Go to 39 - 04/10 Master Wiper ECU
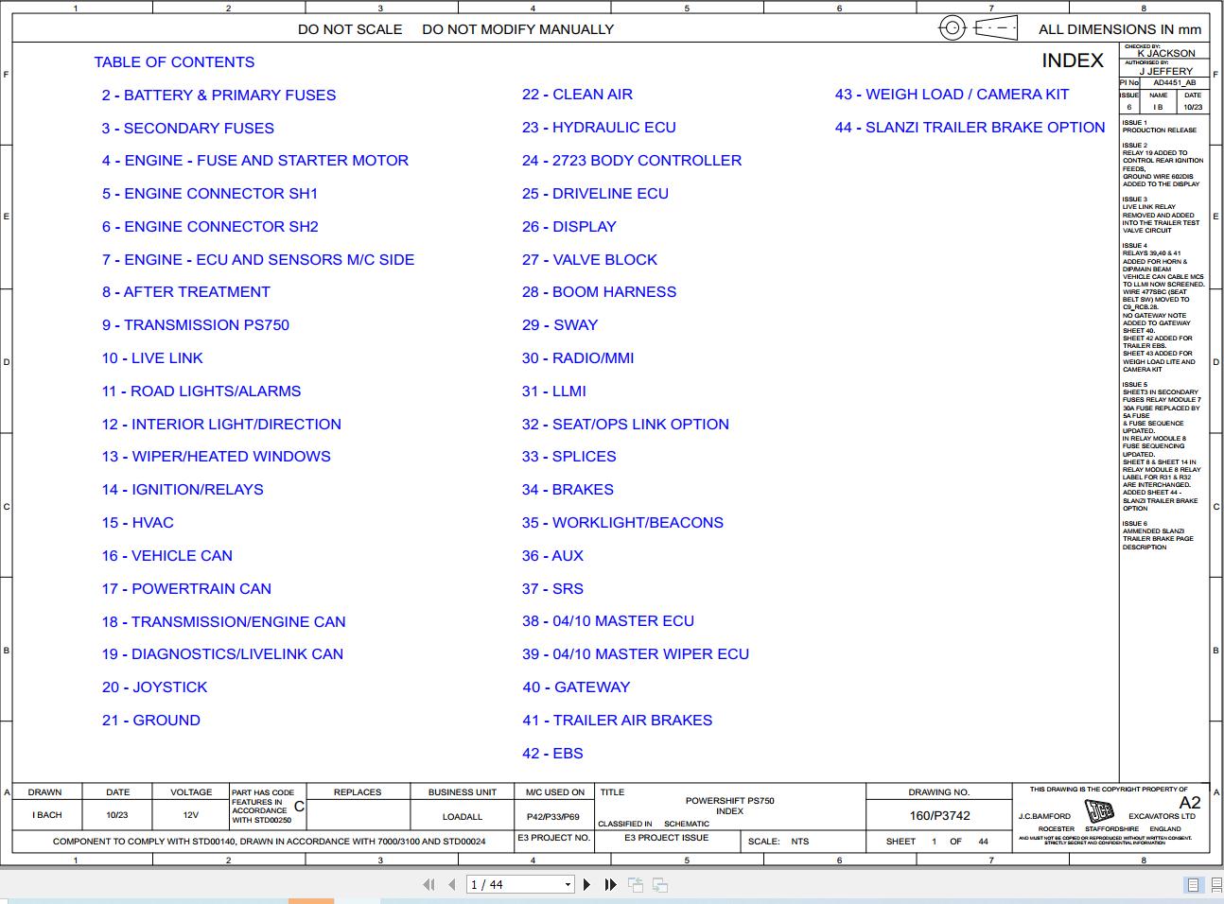Screen dimensions: 1224x904 point(636,654)
